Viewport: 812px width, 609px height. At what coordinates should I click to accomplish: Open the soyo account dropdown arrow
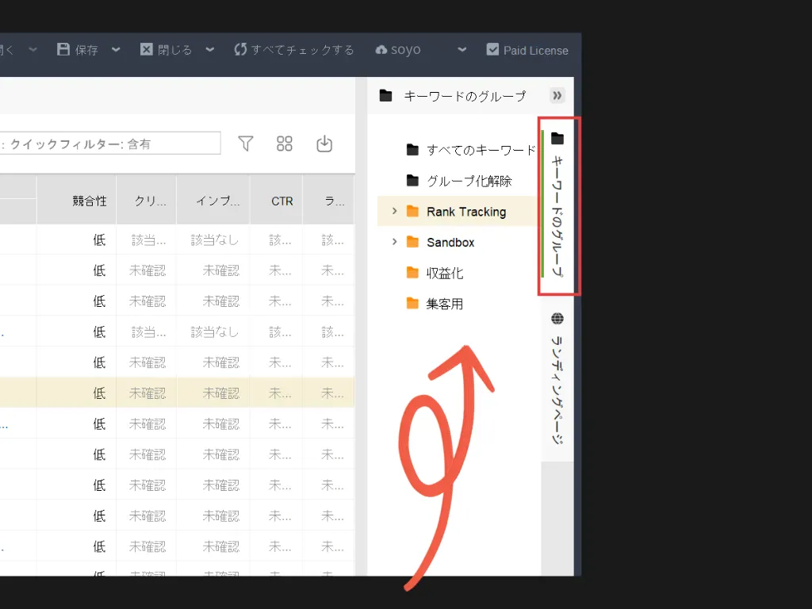(x=461, y=49)
